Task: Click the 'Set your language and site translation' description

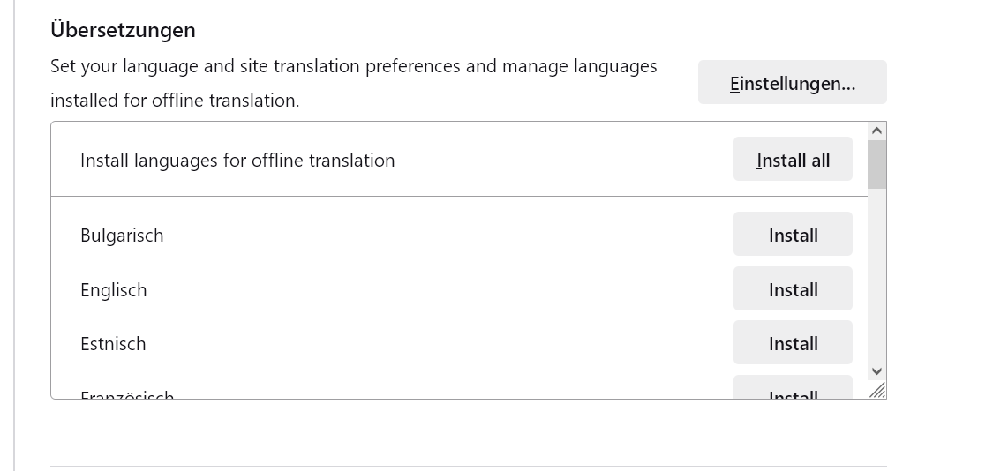Action: coord(353,66)
